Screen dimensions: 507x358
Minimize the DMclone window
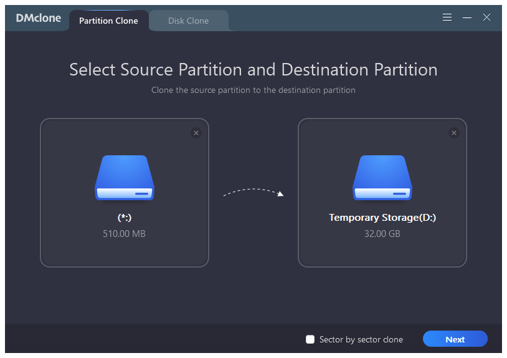point(467,17)
